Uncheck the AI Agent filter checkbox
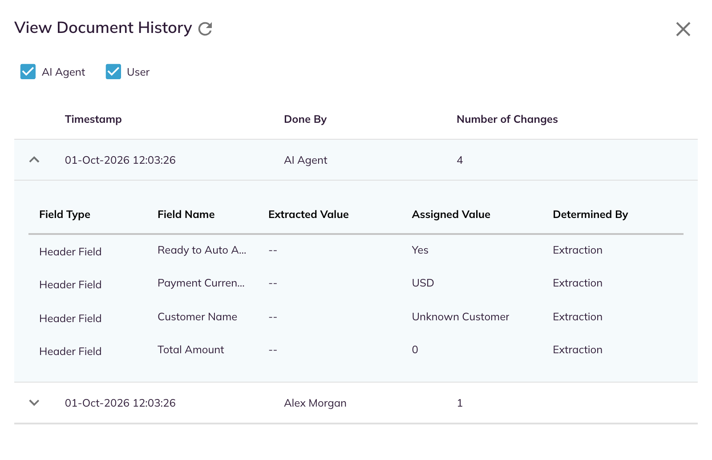The width and height of the screenshot is (712, 460). click(x=28, y=72)
